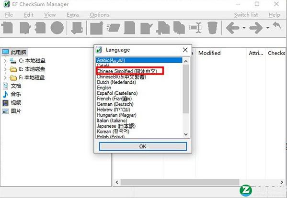Click the slanted sheet toolbar icon with lines
This screenshot has width=287, height=198.
113,28
